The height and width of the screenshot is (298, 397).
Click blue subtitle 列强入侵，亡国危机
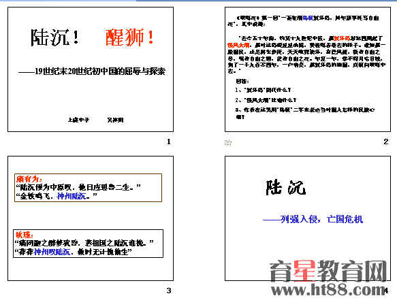313,219
